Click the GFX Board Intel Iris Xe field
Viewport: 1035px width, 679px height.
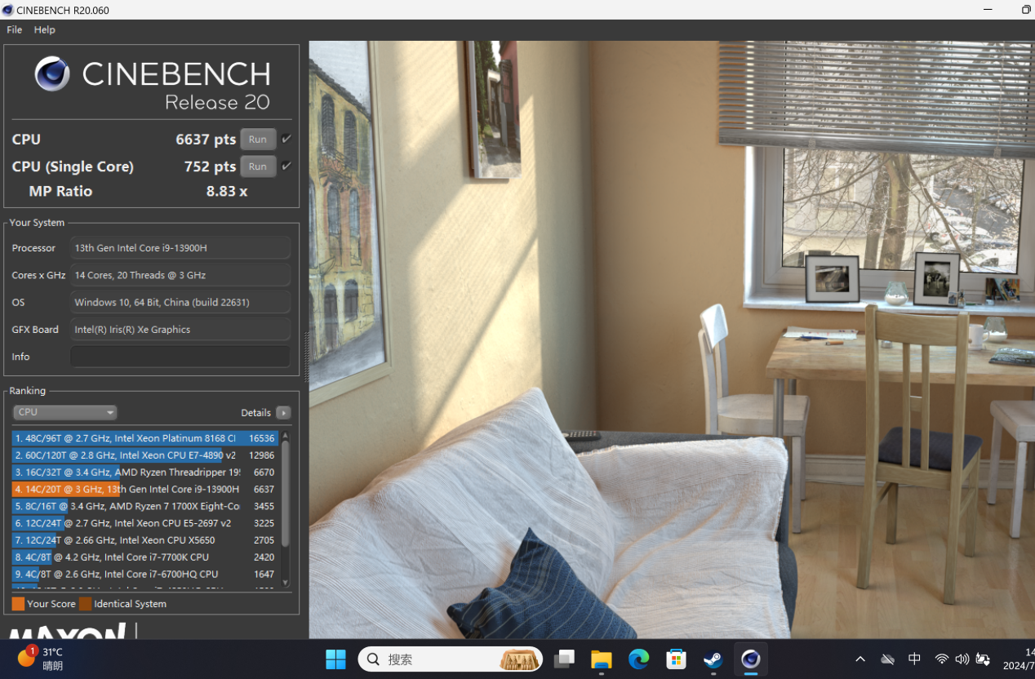coord(180,330)
